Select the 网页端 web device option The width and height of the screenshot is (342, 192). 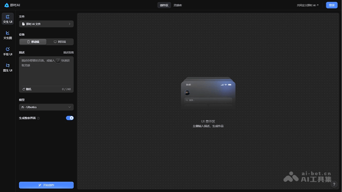[x=59, y=42]
